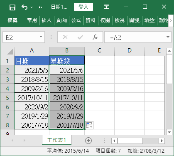This screenshot has height=156, width=174.
Task: Select column B header
Action: click(x=67, y=50)
